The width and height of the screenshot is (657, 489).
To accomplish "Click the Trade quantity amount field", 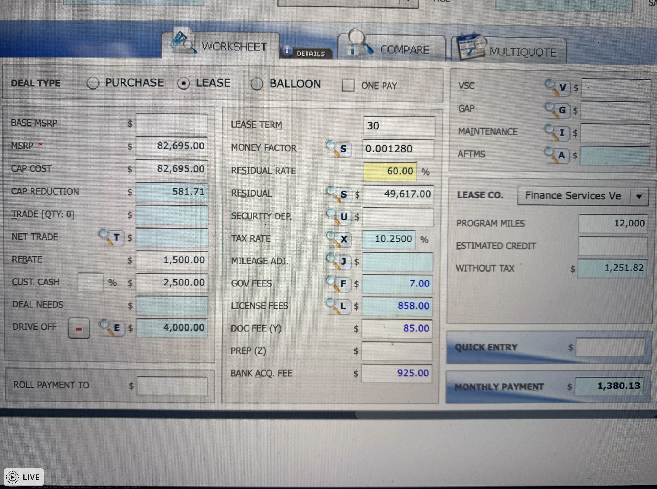I will 172,215.
